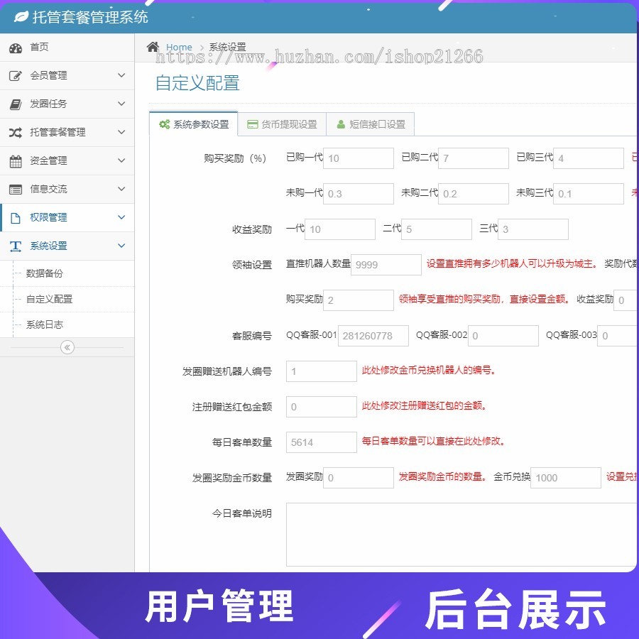This screenshot has width=639, height=639.
Task: Click the Home breadcrumb icon
Action: pos(152,46)
